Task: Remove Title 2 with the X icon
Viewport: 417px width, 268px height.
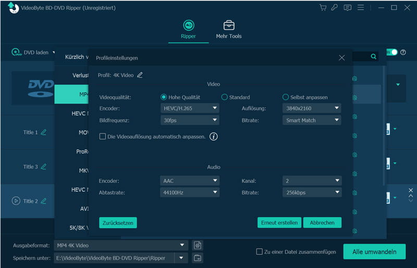Action: (x=411, y=190)
